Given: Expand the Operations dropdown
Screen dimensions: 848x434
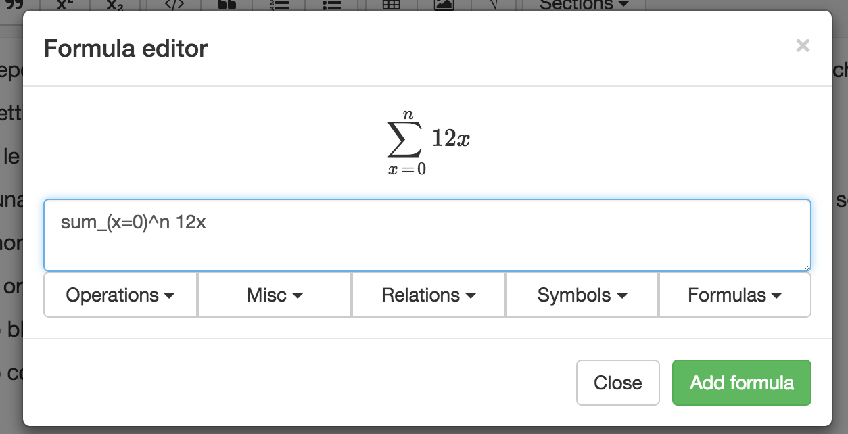Looking at the screenshot, I should coord(120,295).
